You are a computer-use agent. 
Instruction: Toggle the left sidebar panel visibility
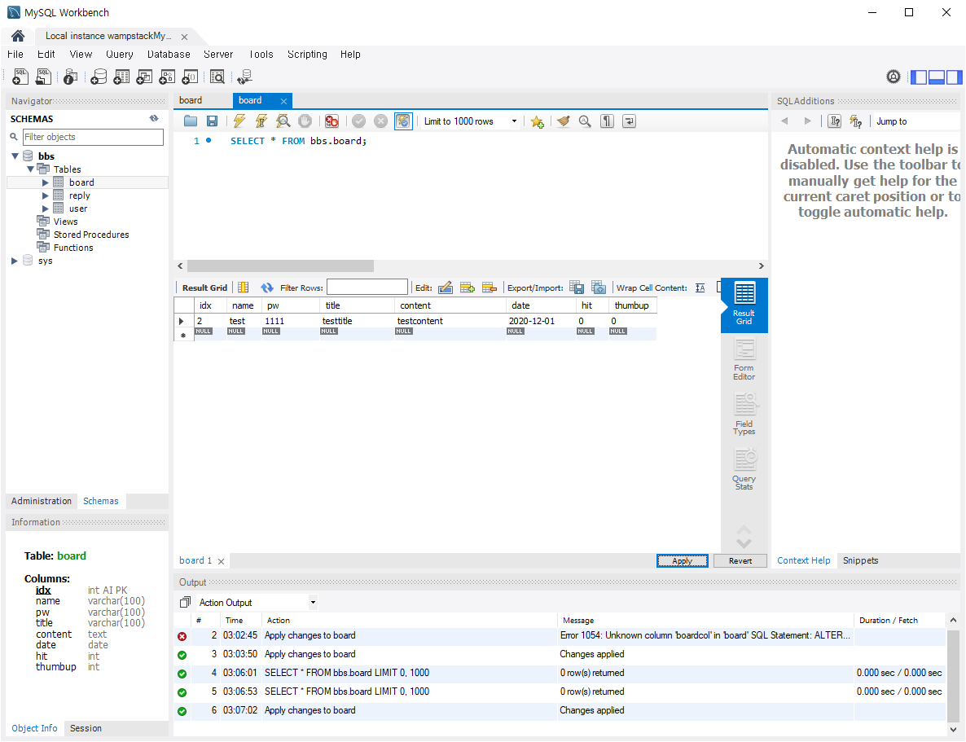919,77
